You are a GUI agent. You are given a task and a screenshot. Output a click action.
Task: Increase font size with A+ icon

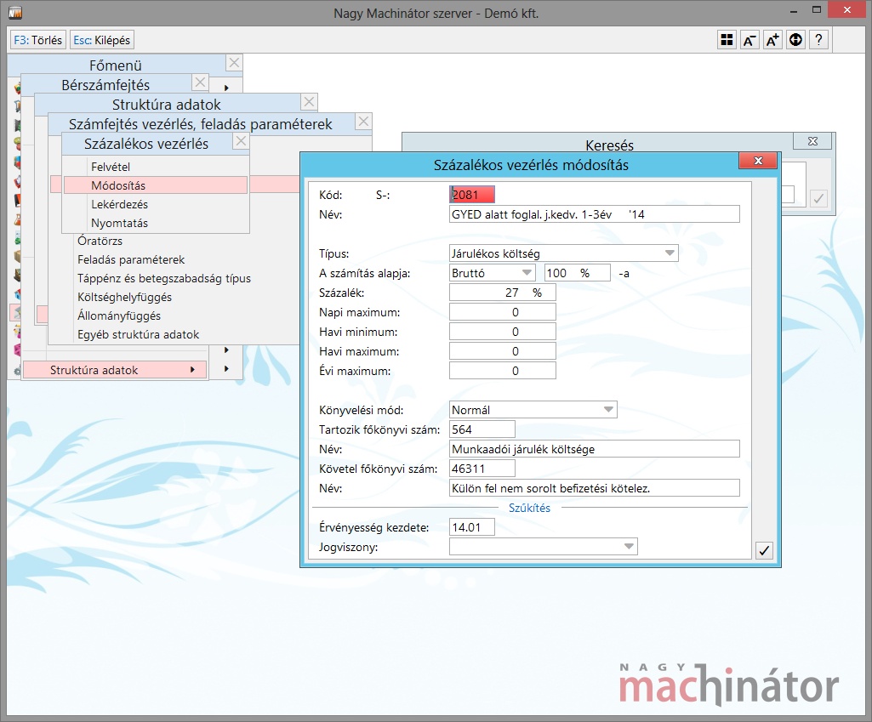[x=772, y=40]
